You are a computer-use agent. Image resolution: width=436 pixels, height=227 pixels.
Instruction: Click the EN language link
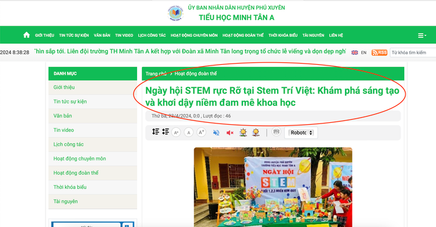click(364, 52)
